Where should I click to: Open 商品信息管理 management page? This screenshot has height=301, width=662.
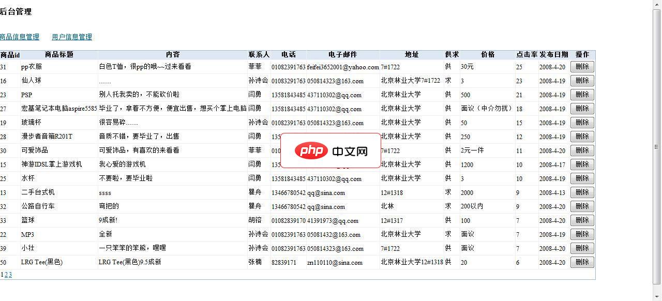click(20, 37)
